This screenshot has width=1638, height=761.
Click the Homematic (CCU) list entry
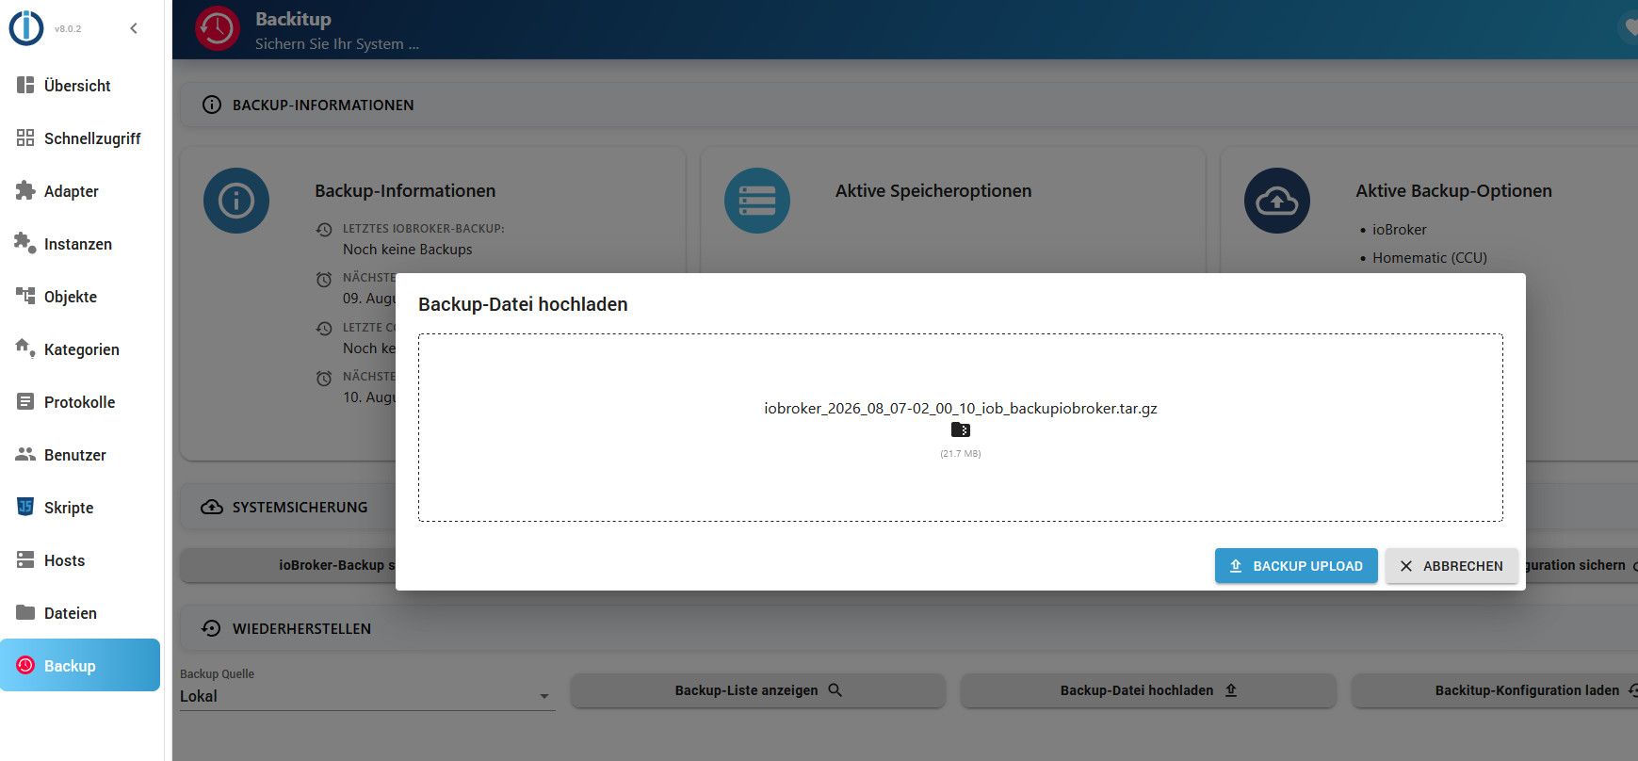pos(1429,258)
